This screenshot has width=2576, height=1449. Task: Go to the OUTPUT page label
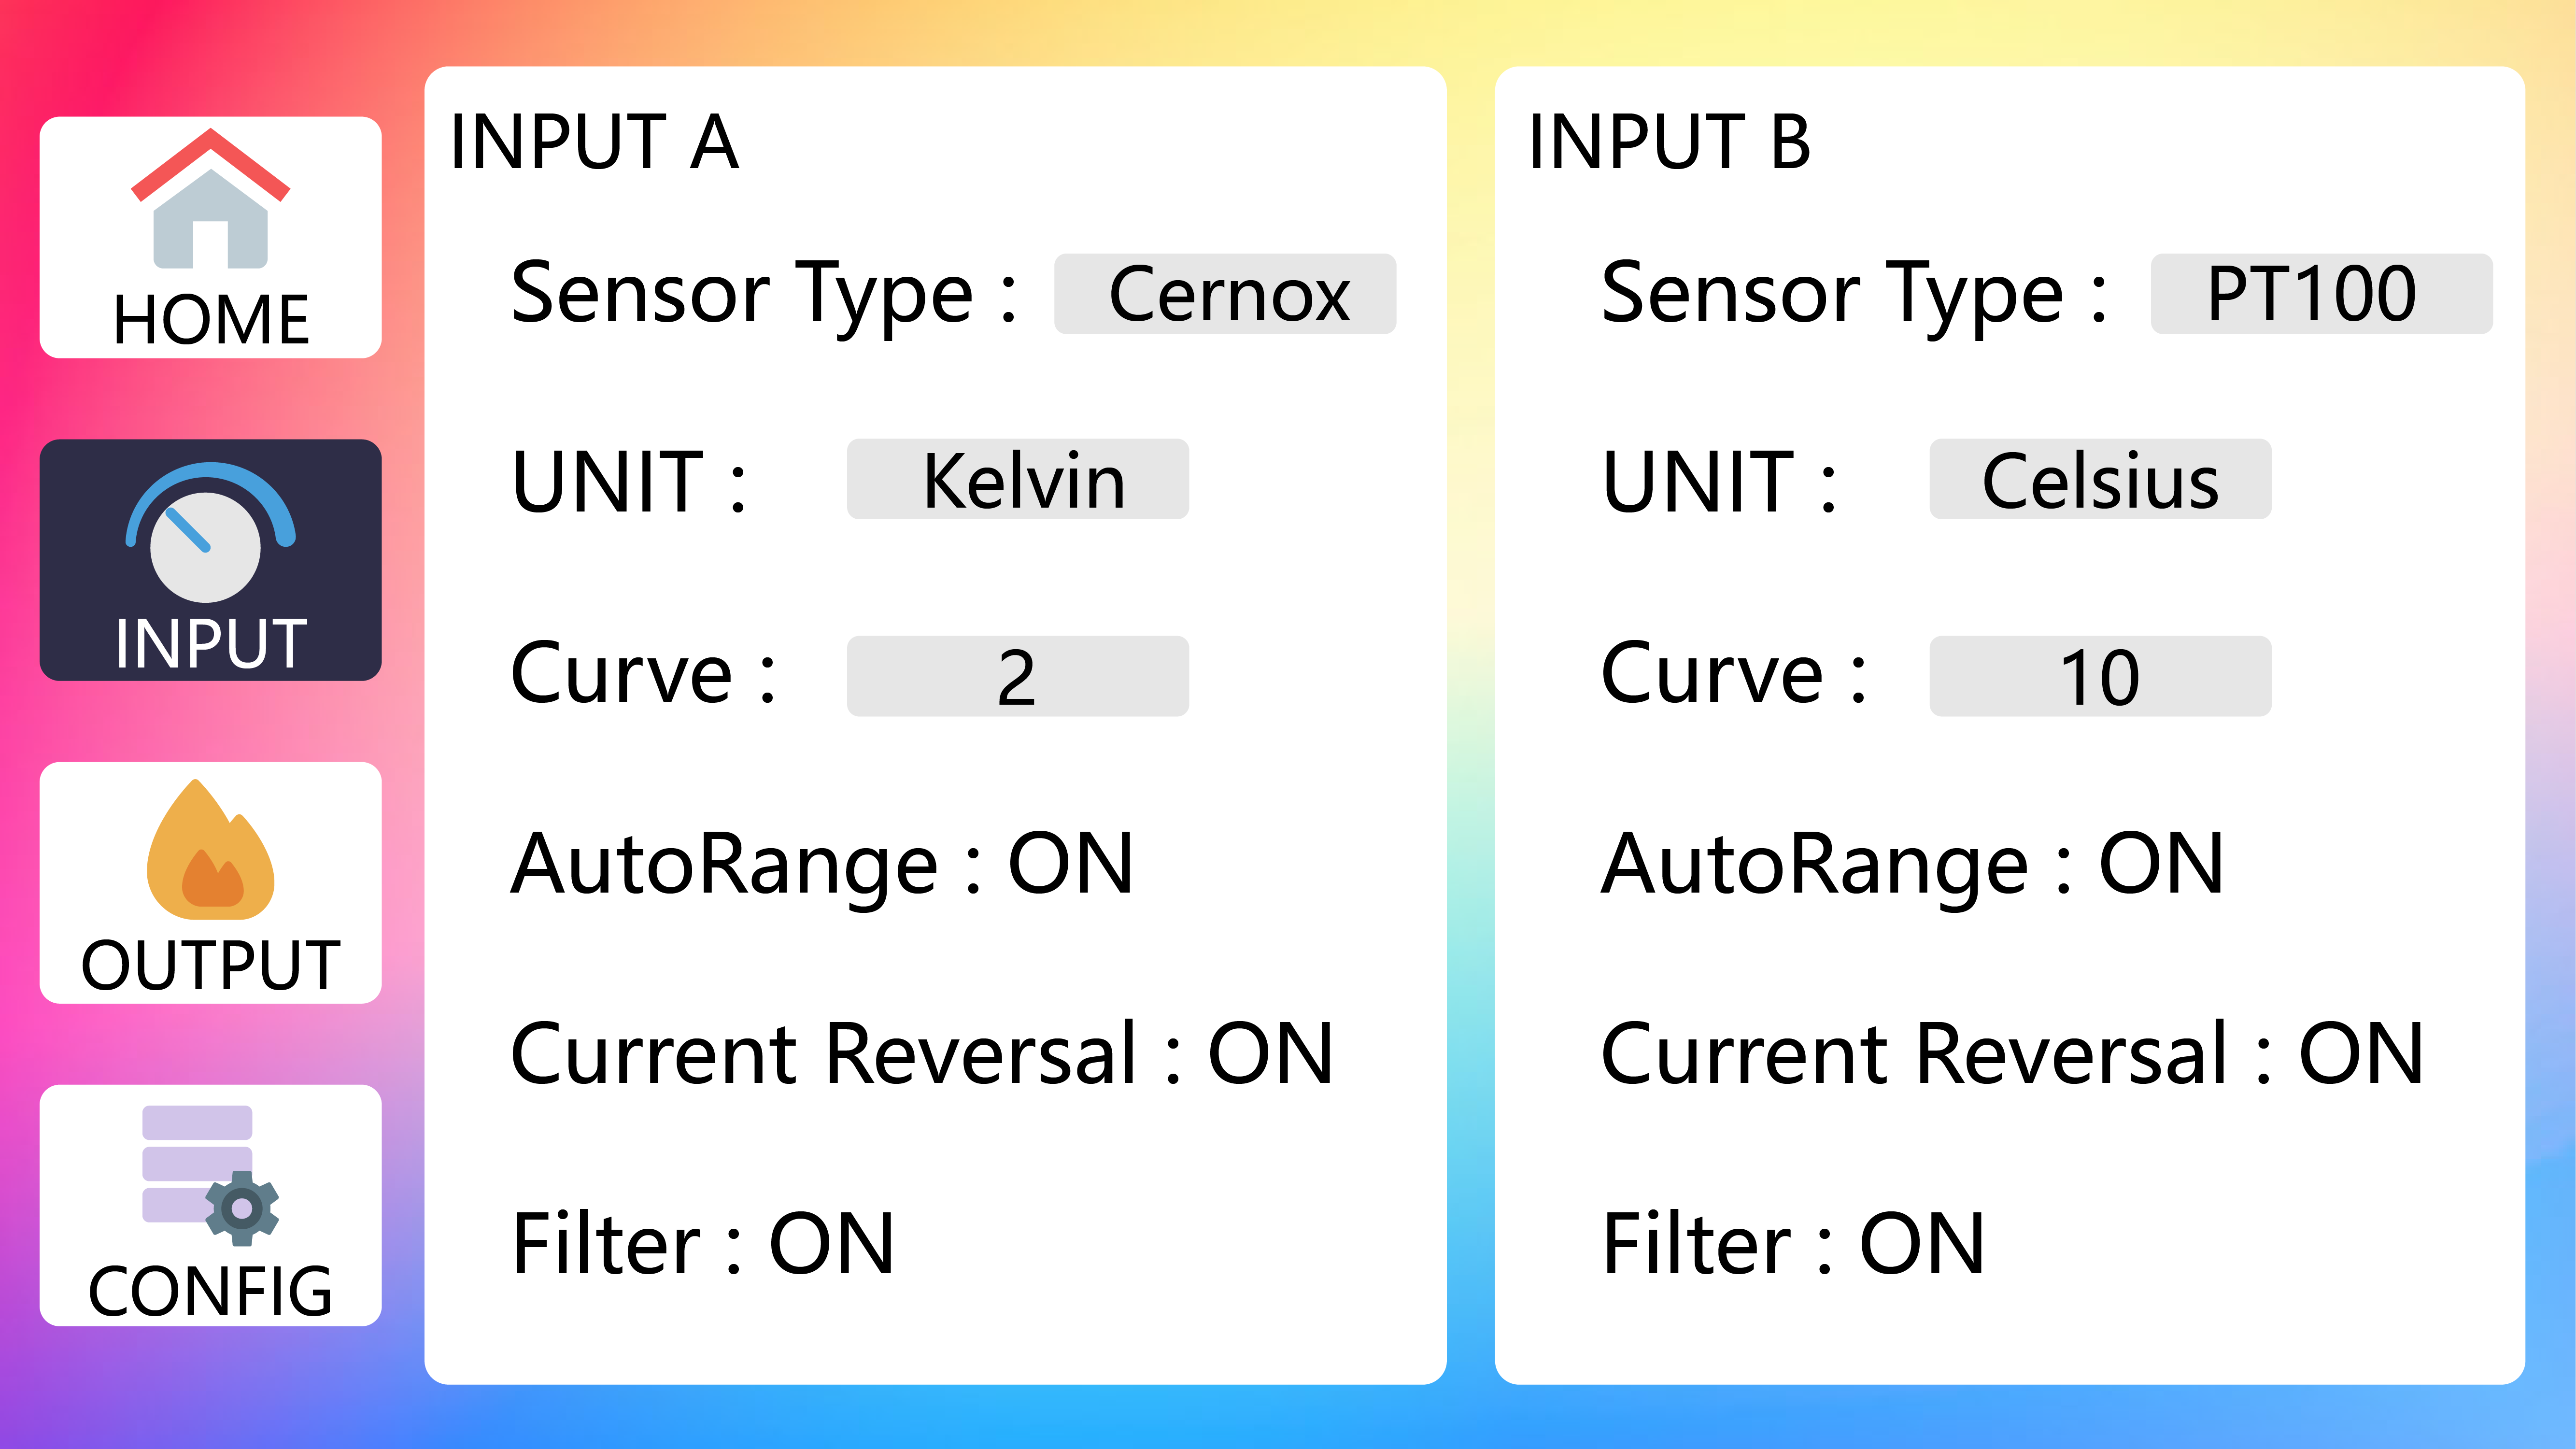(210, 966)
